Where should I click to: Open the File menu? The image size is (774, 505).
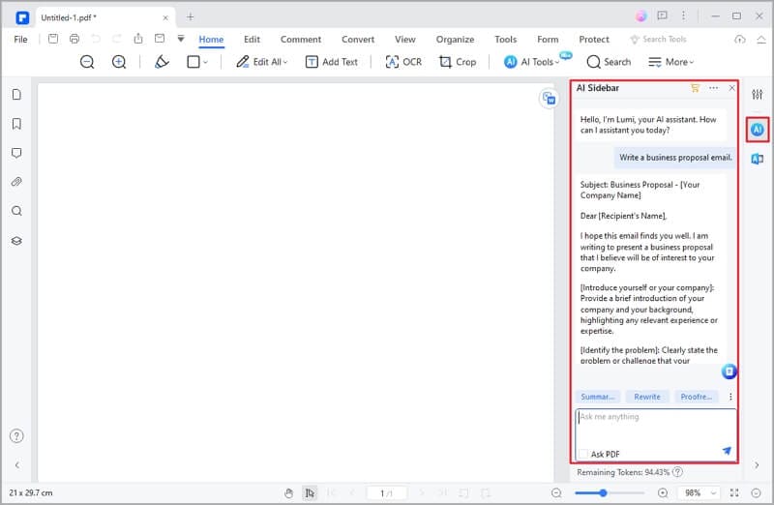20,39
